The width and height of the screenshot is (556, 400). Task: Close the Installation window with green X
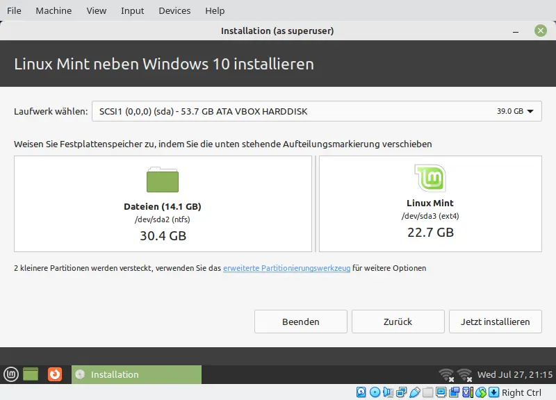(x=541, y=31)
